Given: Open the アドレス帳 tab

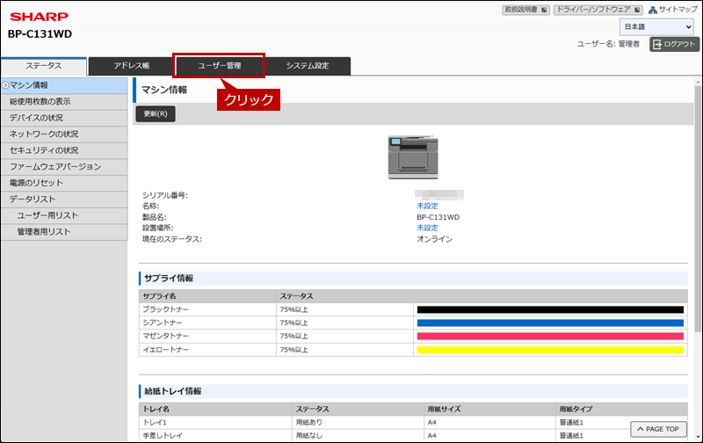Looking at the screenshot, I should 131,66.
